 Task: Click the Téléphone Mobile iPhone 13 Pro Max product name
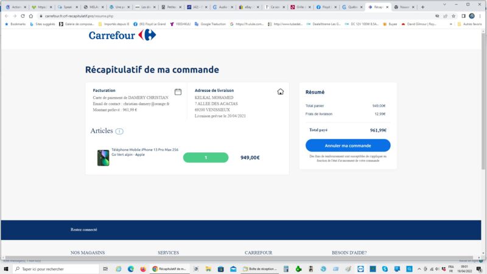(x=145, y=152)
